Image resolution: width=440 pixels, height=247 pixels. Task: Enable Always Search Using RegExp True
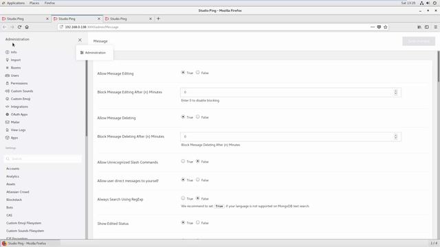coord(183,198)
